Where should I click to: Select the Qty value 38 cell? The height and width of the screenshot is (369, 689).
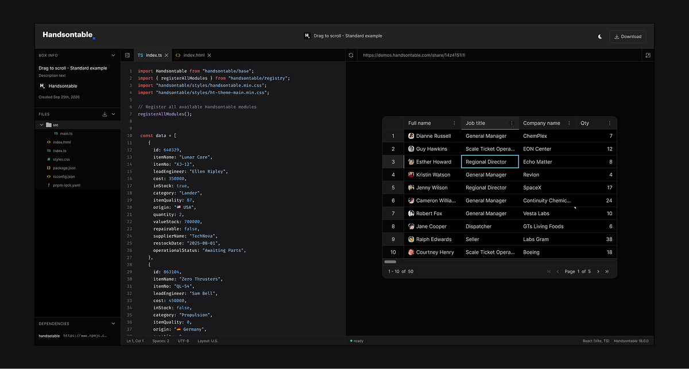coord(597,239)
